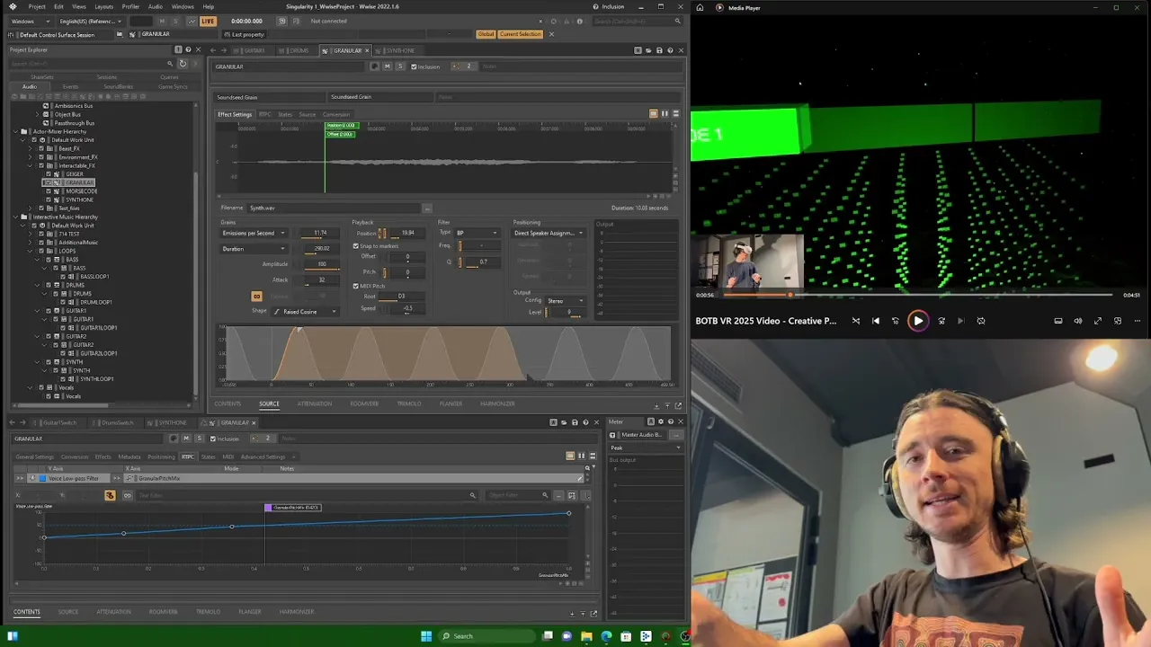Click the Solo S button in lower GRANULAR editor
1151x647 pixels.
click(x=199, y=439)
